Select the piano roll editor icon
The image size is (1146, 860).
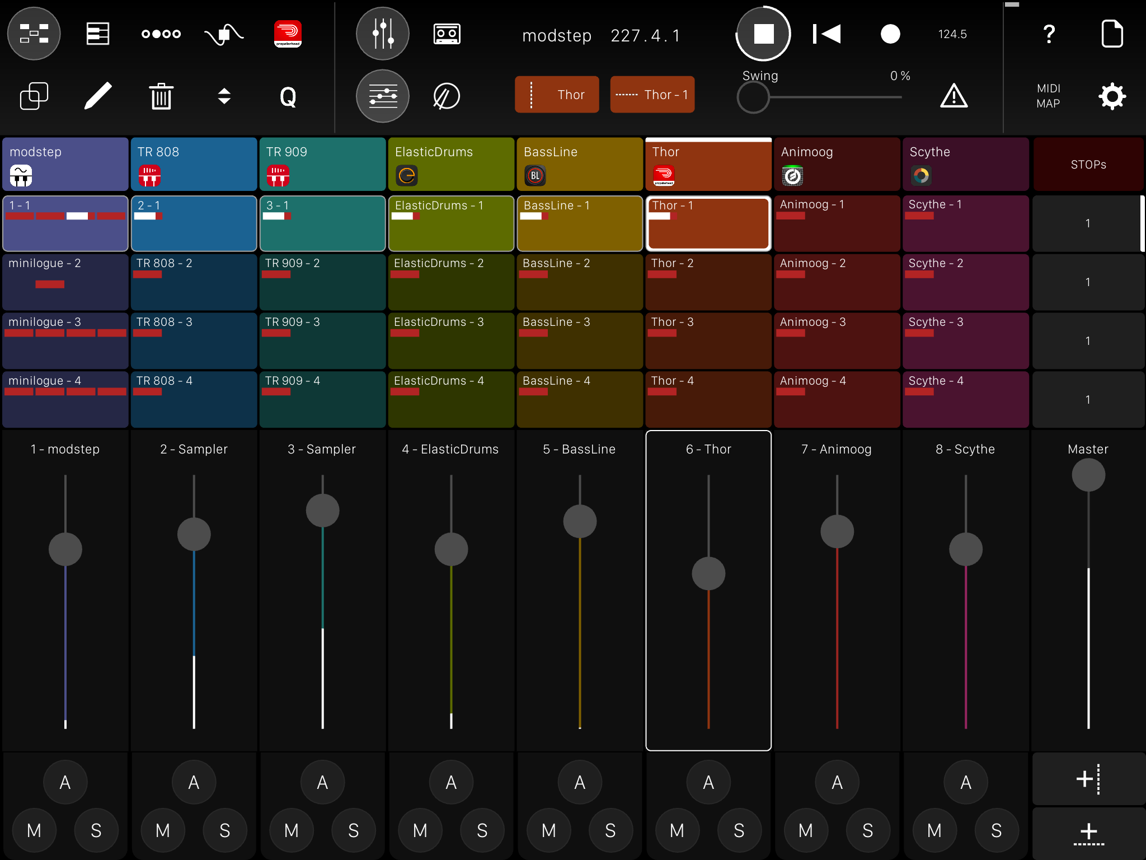97,34
